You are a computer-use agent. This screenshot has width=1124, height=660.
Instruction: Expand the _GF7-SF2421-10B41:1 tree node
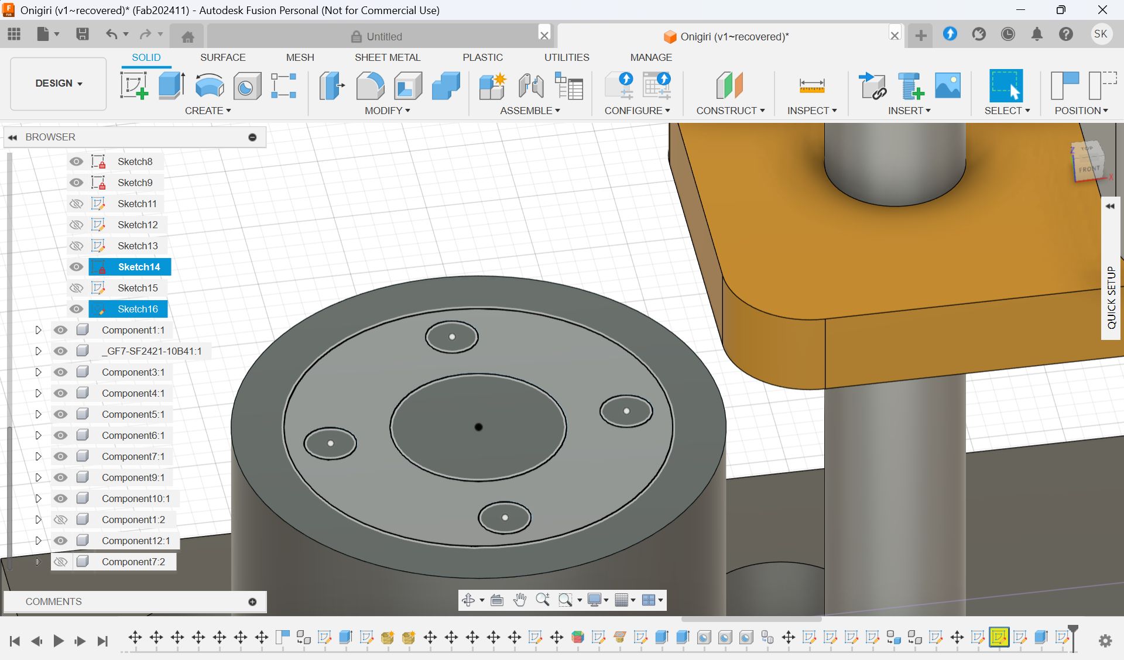(x=38, y=351)
